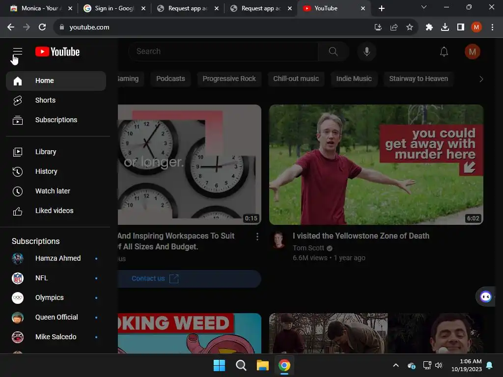The width and height of the screenshot is (503, 377).
Task: Switch to the first Request app access tab
Action: click(187, 8)
